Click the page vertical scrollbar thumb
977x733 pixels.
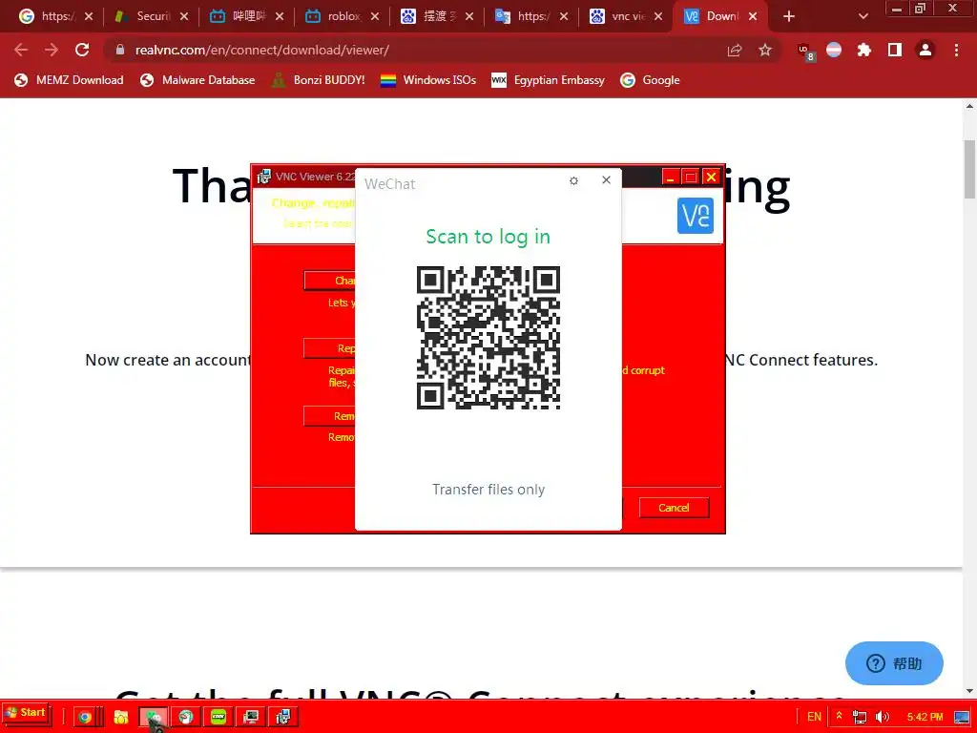click(x=969, y=168)
